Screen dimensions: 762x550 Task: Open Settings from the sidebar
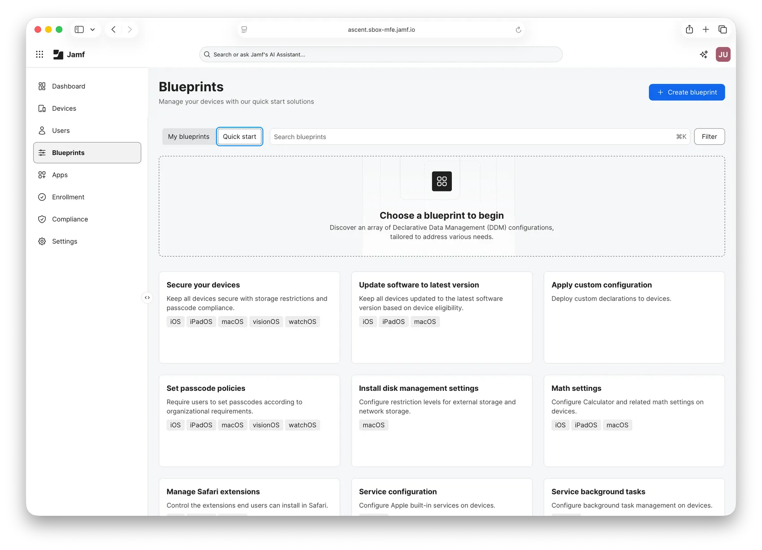65,241
